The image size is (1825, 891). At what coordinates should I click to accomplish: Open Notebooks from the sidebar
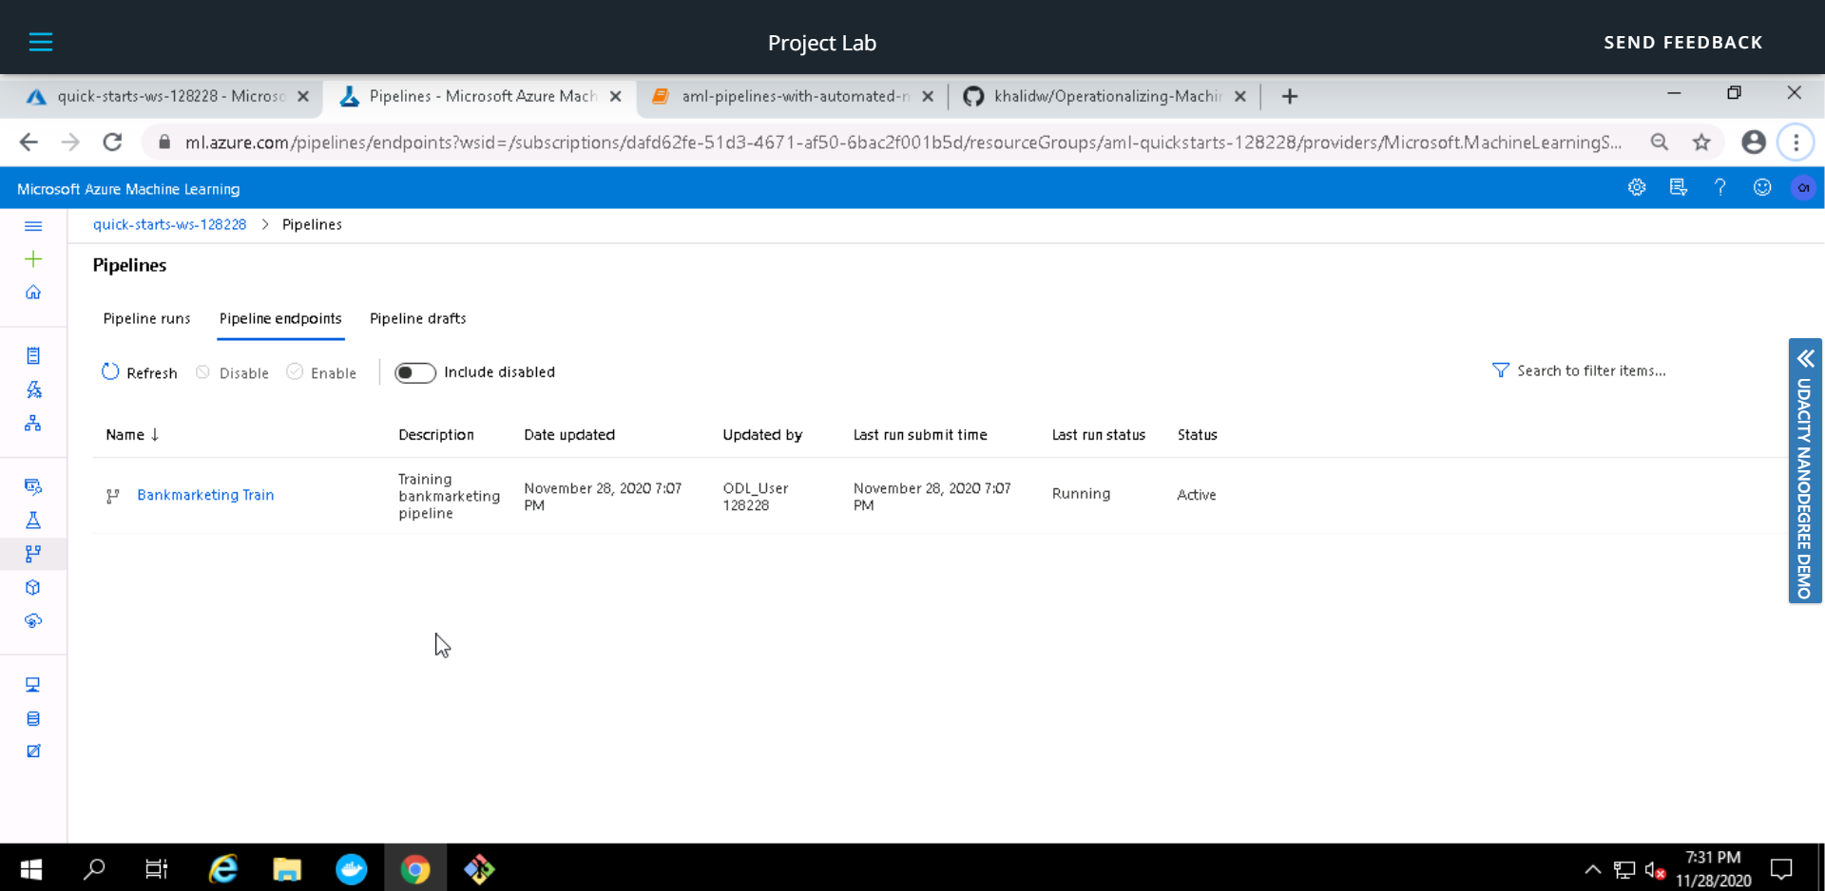click(33, 356)
